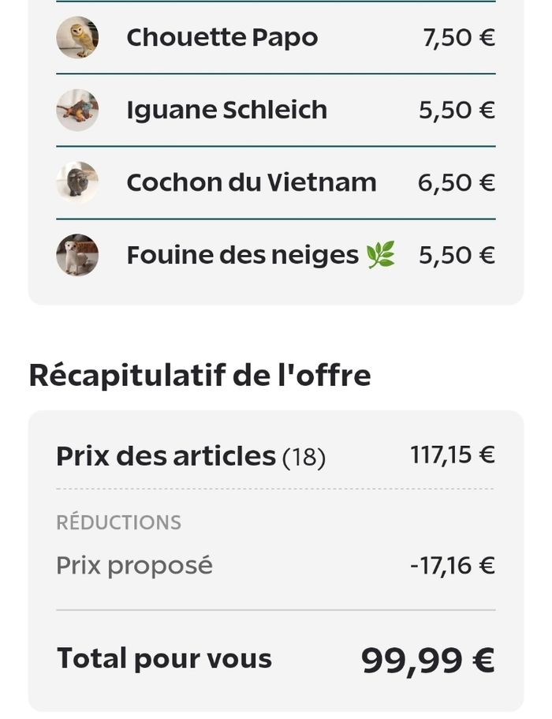Click the leaf icon beside Fouine des neiges

tap(381, 255)
